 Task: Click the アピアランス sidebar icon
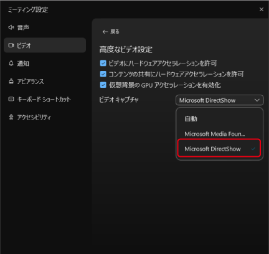pyautogui.click(x=11, y=81)
